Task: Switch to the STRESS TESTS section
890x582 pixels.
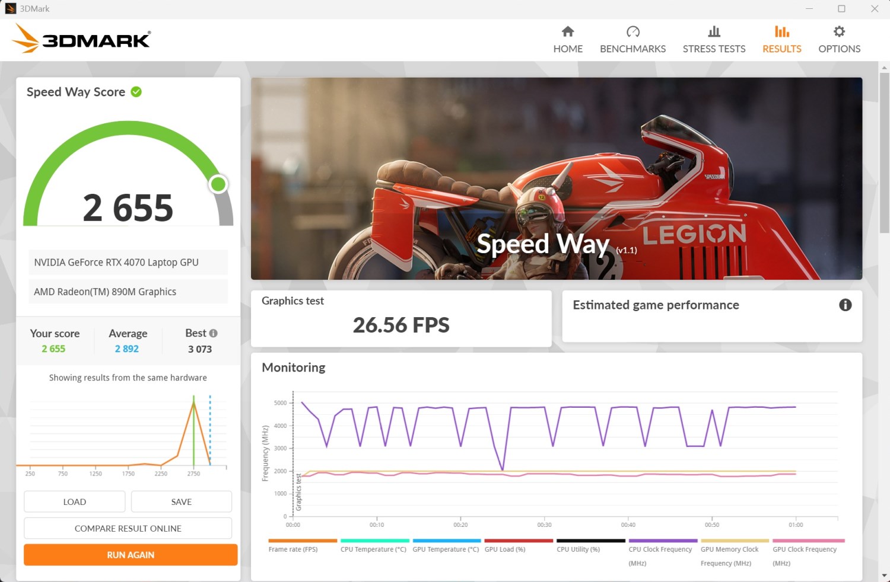Action: tap(714, 40)
